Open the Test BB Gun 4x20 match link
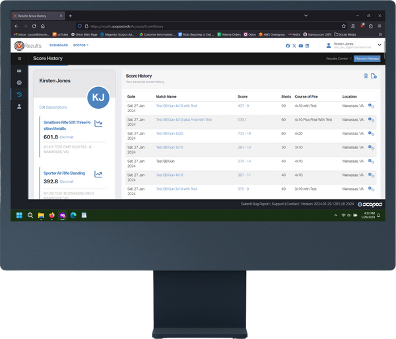 click(x=170, y=133)
